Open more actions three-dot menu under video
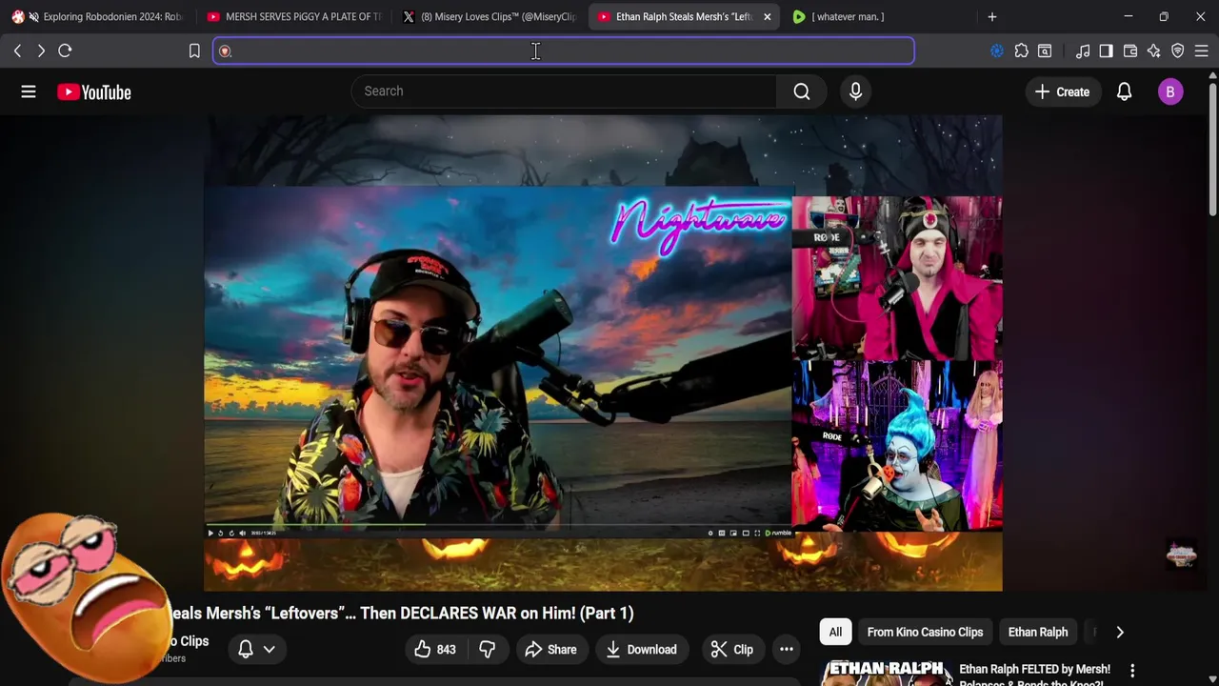This screenshot has width=1219, height=686. click(787, 650)
